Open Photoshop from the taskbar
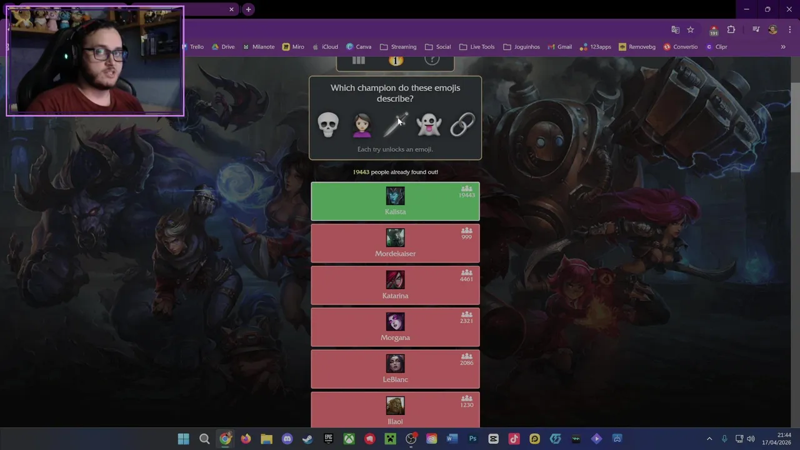This screenshot has height=450, width=800. click(472, 439)
